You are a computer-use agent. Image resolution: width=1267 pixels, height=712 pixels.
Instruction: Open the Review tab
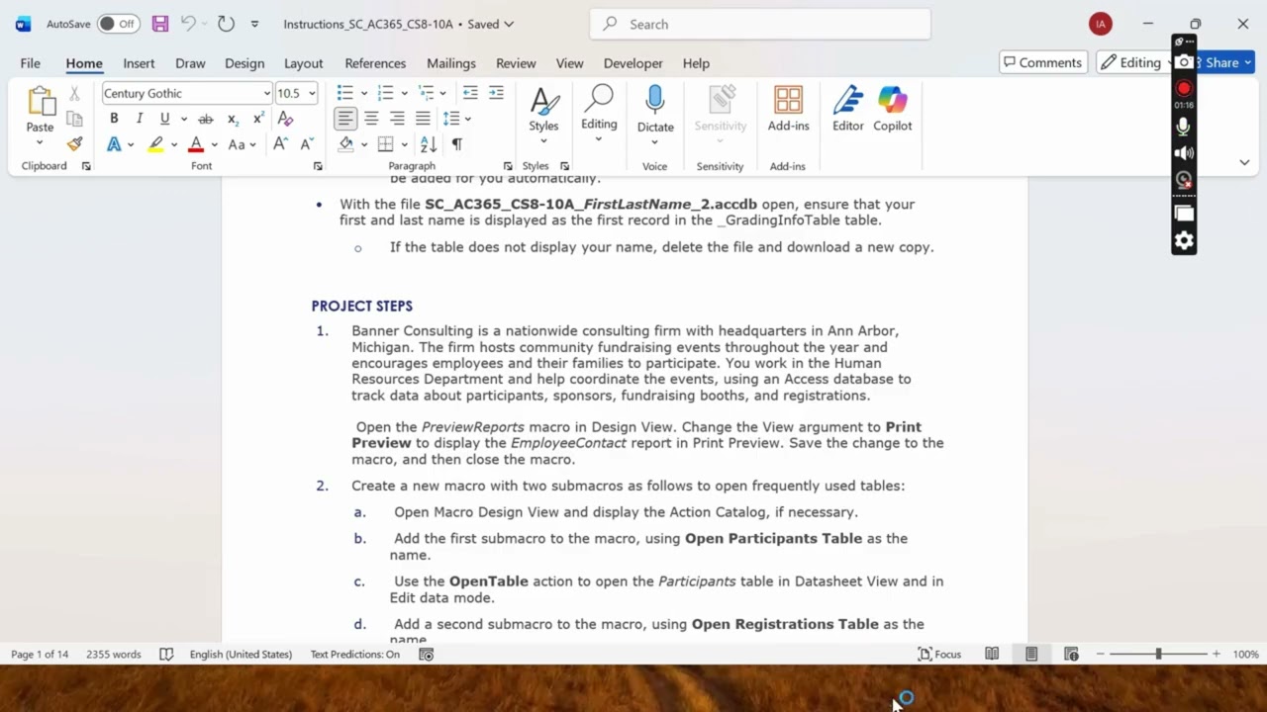(516, 63)
